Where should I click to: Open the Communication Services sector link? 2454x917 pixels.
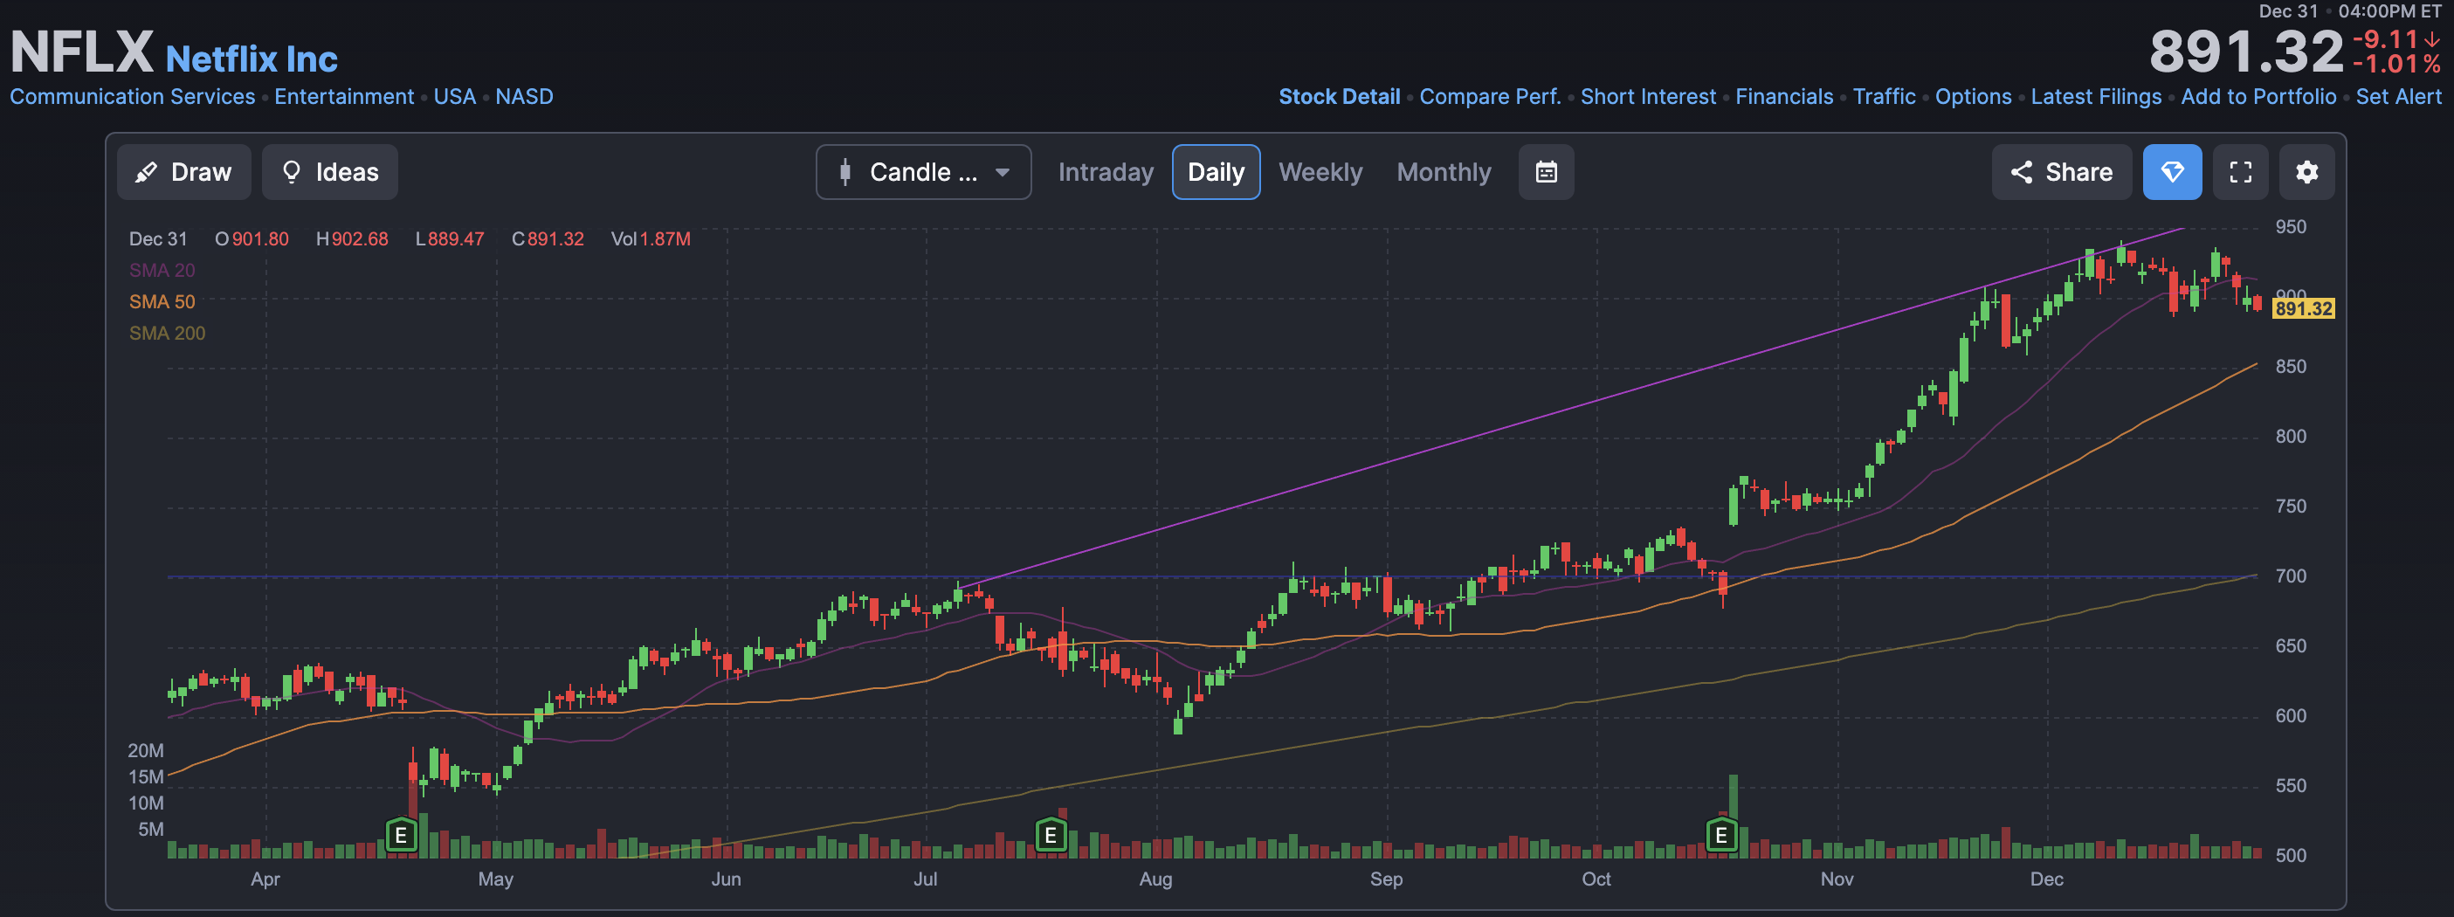133,97
